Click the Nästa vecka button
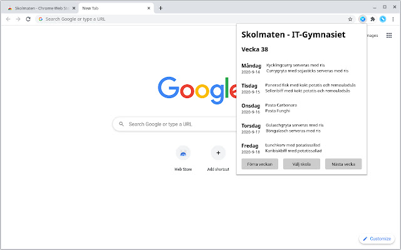Image resolution: width=401 pixels, height=250 pixels. point(343,164)
